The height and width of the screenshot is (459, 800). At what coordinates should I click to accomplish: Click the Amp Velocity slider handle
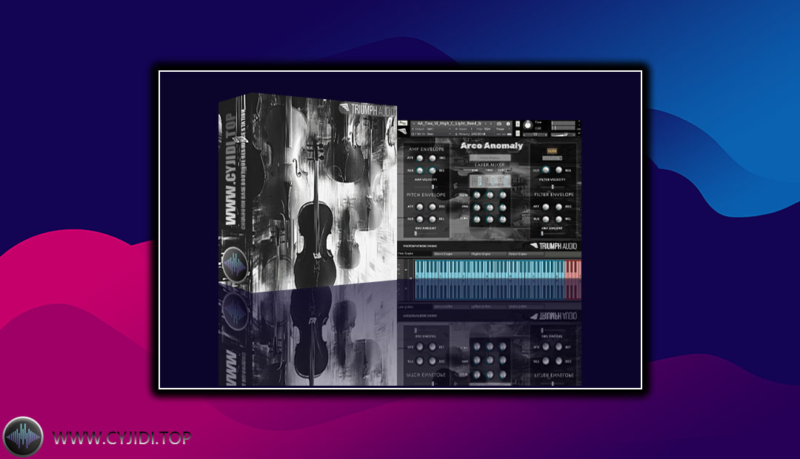(433, 187)
